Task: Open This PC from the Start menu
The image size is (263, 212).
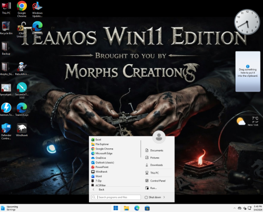Action: [158, 173]
